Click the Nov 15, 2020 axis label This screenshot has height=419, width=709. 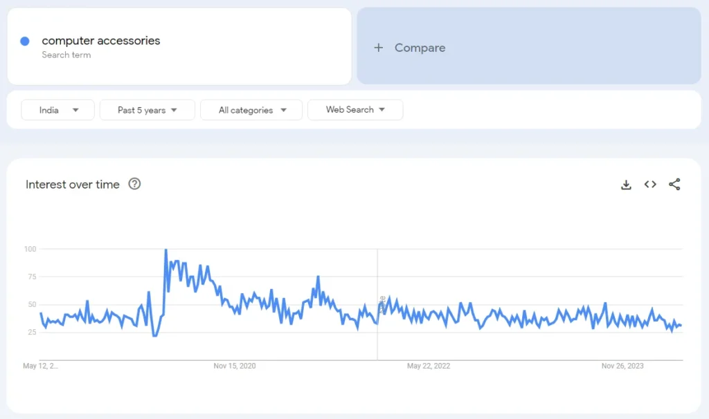coord(235,366)
